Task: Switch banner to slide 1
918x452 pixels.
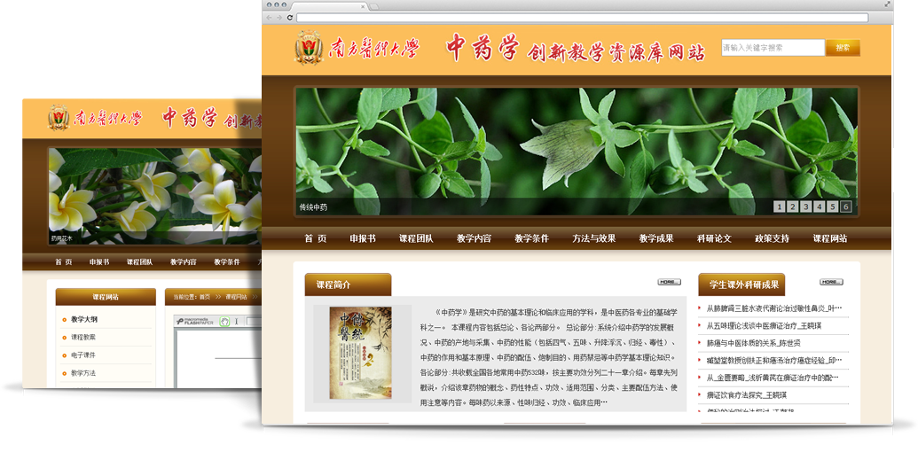Action: (x=779, y=207)
